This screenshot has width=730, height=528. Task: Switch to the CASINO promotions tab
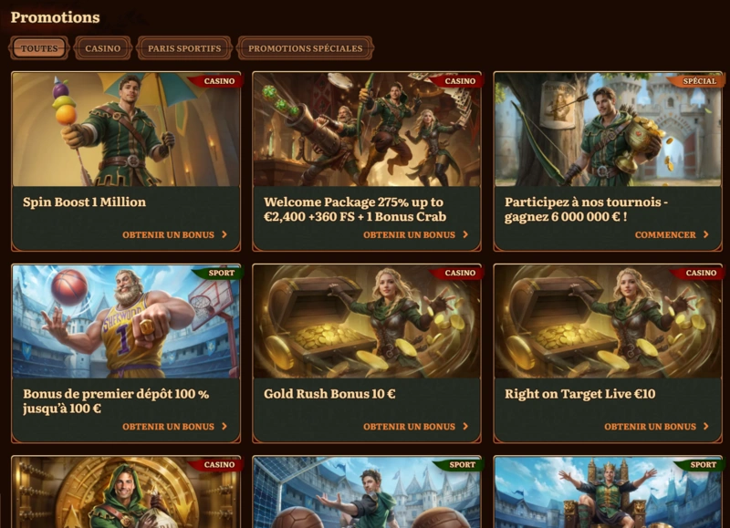[103, 48]
